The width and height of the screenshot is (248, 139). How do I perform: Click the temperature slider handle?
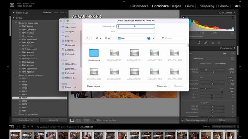pyautogui.click(x=206, y=69)
